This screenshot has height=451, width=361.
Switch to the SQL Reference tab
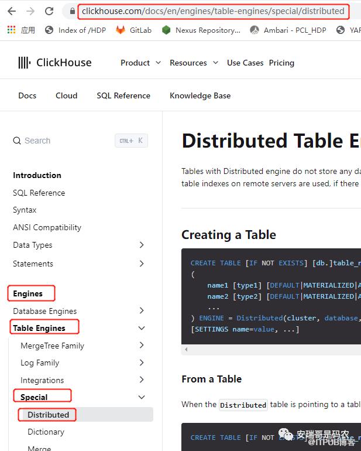pyautogui.click(x=123, y=95)
